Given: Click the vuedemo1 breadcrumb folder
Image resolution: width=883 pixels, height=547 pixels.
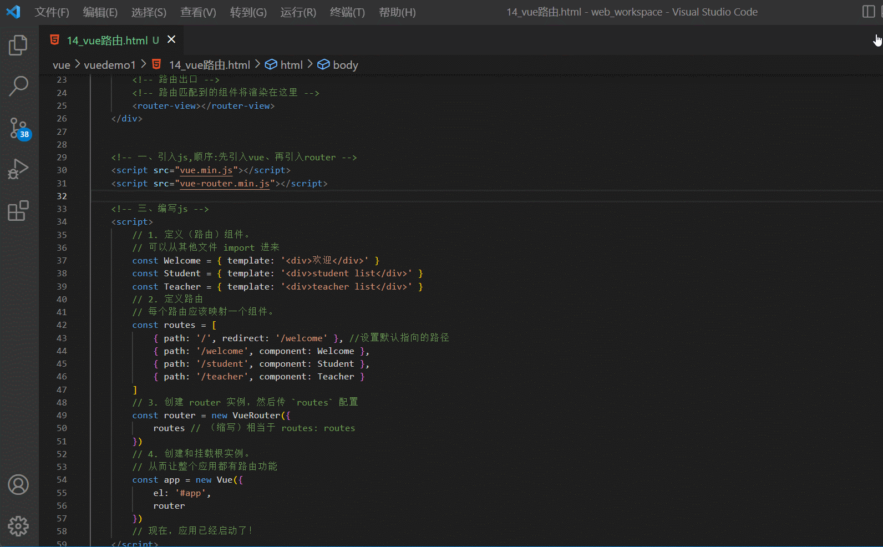Looking at the screenshot, I should coord(110,65).
